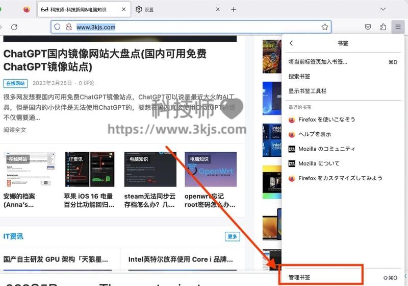The width and height of the screenshot is (408, 286).
Task: Choose 显示书签工具栏 menu entry
Action: (343, 91)
